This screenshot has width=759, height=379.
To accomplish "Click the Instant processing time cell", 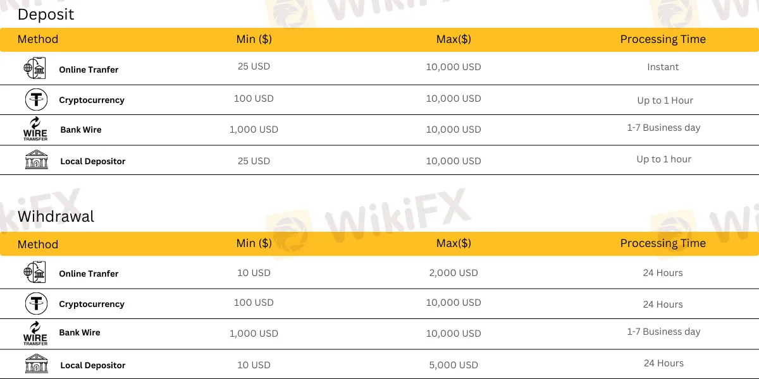I will tap(663, 67).
